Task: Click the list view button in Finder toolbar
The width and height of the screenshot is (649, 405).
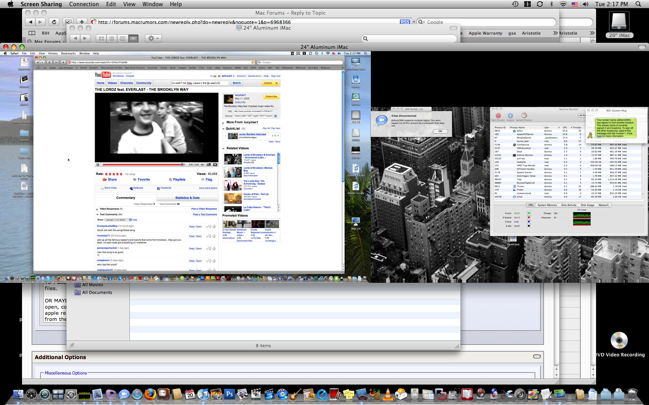Action: (x=112, y=39)
